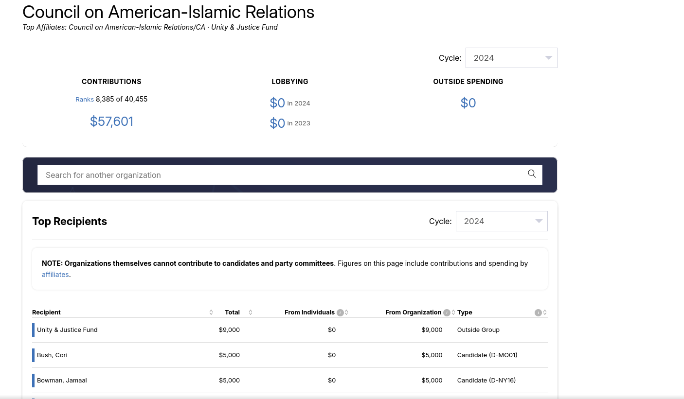
Task: Click the Ranks link under Contributions
Action: pyautogui.click(x=85, y=100)
